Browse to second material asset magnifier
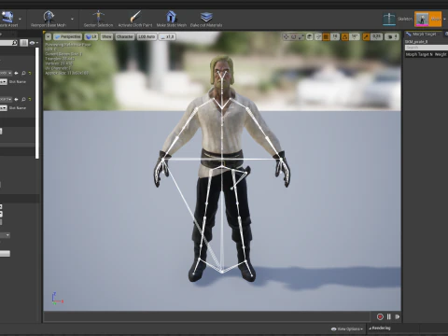 pyautogui.click(x=23, y=99)
